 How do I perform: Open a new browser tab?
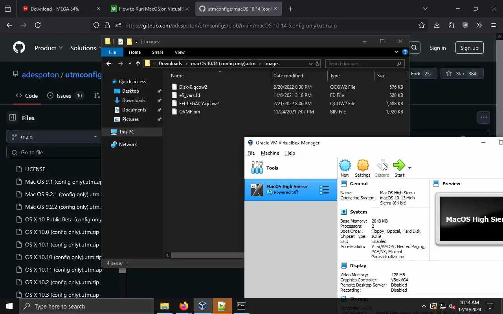(290, 9)
